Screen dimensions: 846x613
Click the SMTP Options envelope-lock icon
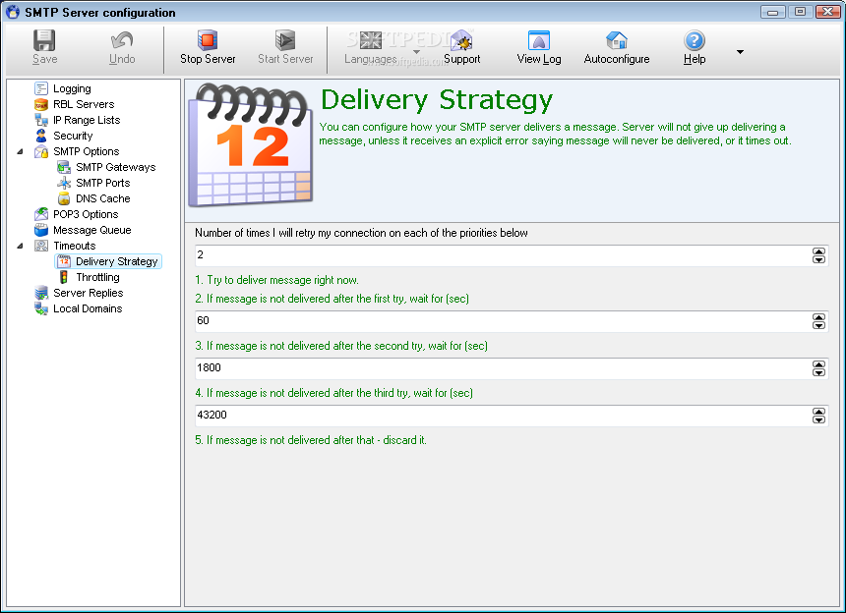tap(41, 151)
